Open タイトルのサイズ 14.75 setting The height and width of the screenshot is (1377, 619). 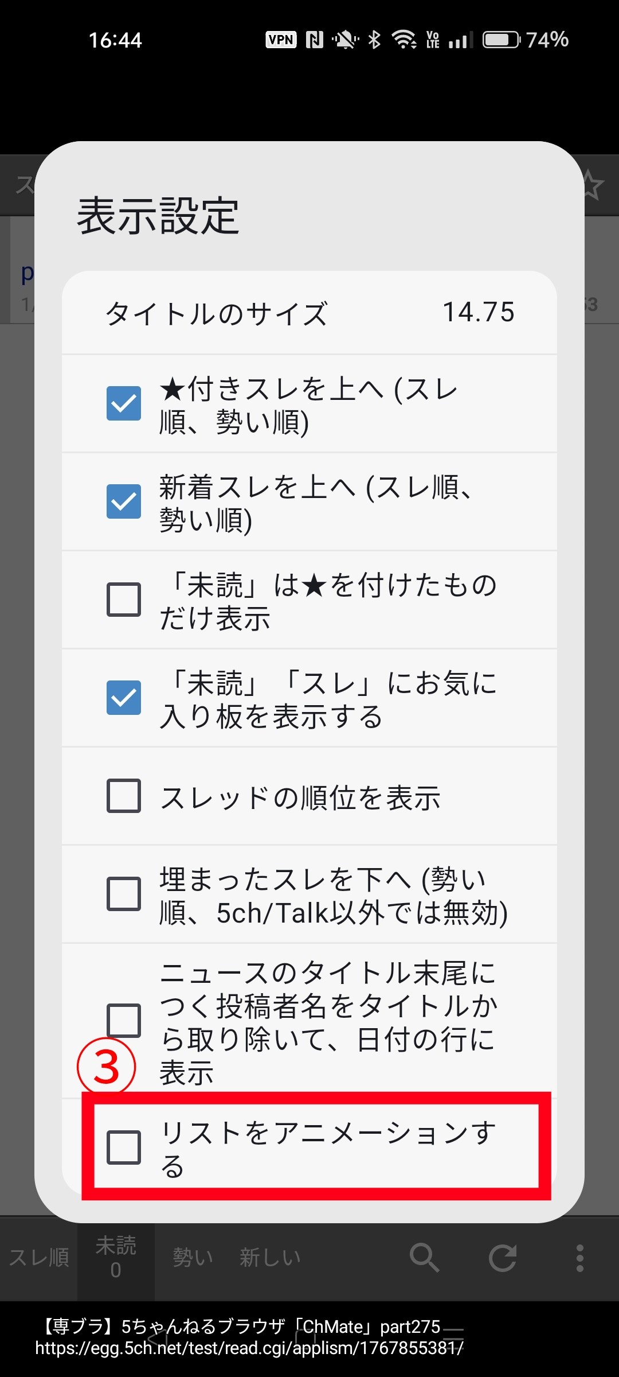click(309, 313)
